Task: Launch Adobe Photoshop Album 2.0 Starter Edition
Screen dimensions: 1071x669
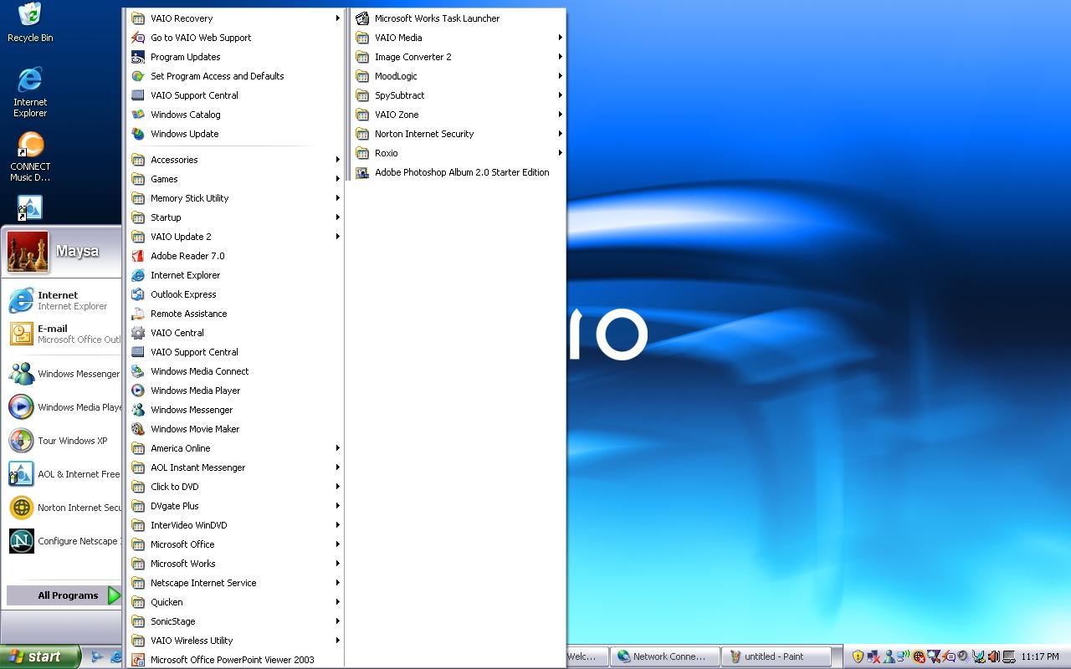Action: [458, 172]
